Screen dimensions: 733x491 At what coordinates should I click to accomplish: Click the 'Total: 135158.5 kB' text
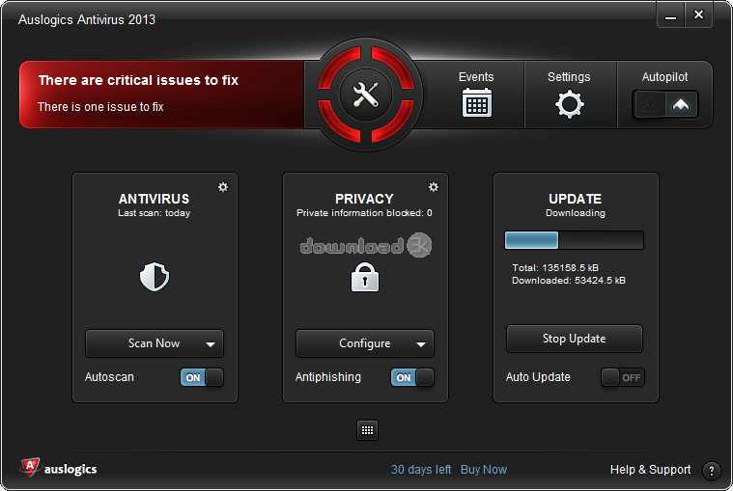pyautogui.click(x=555, y=268)
